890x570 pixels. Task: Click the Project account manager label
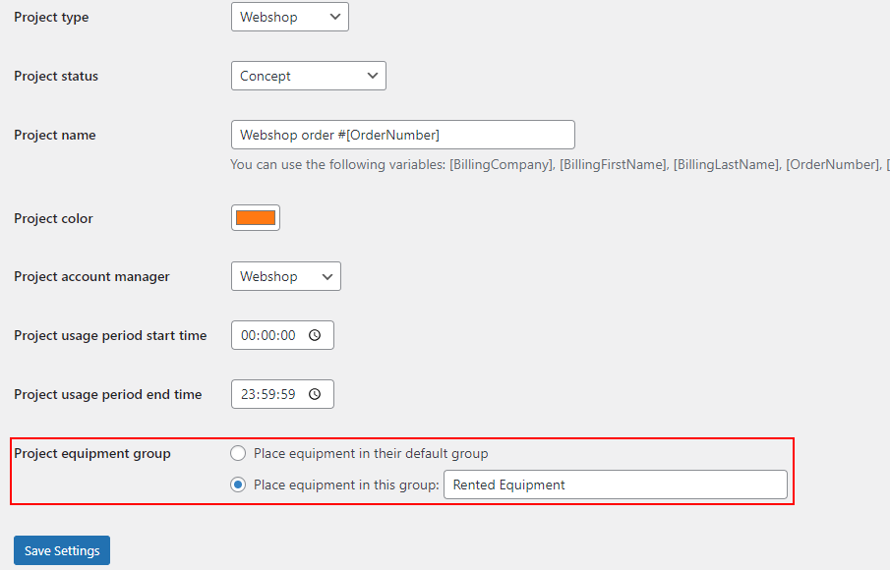(x=92, y=277)
